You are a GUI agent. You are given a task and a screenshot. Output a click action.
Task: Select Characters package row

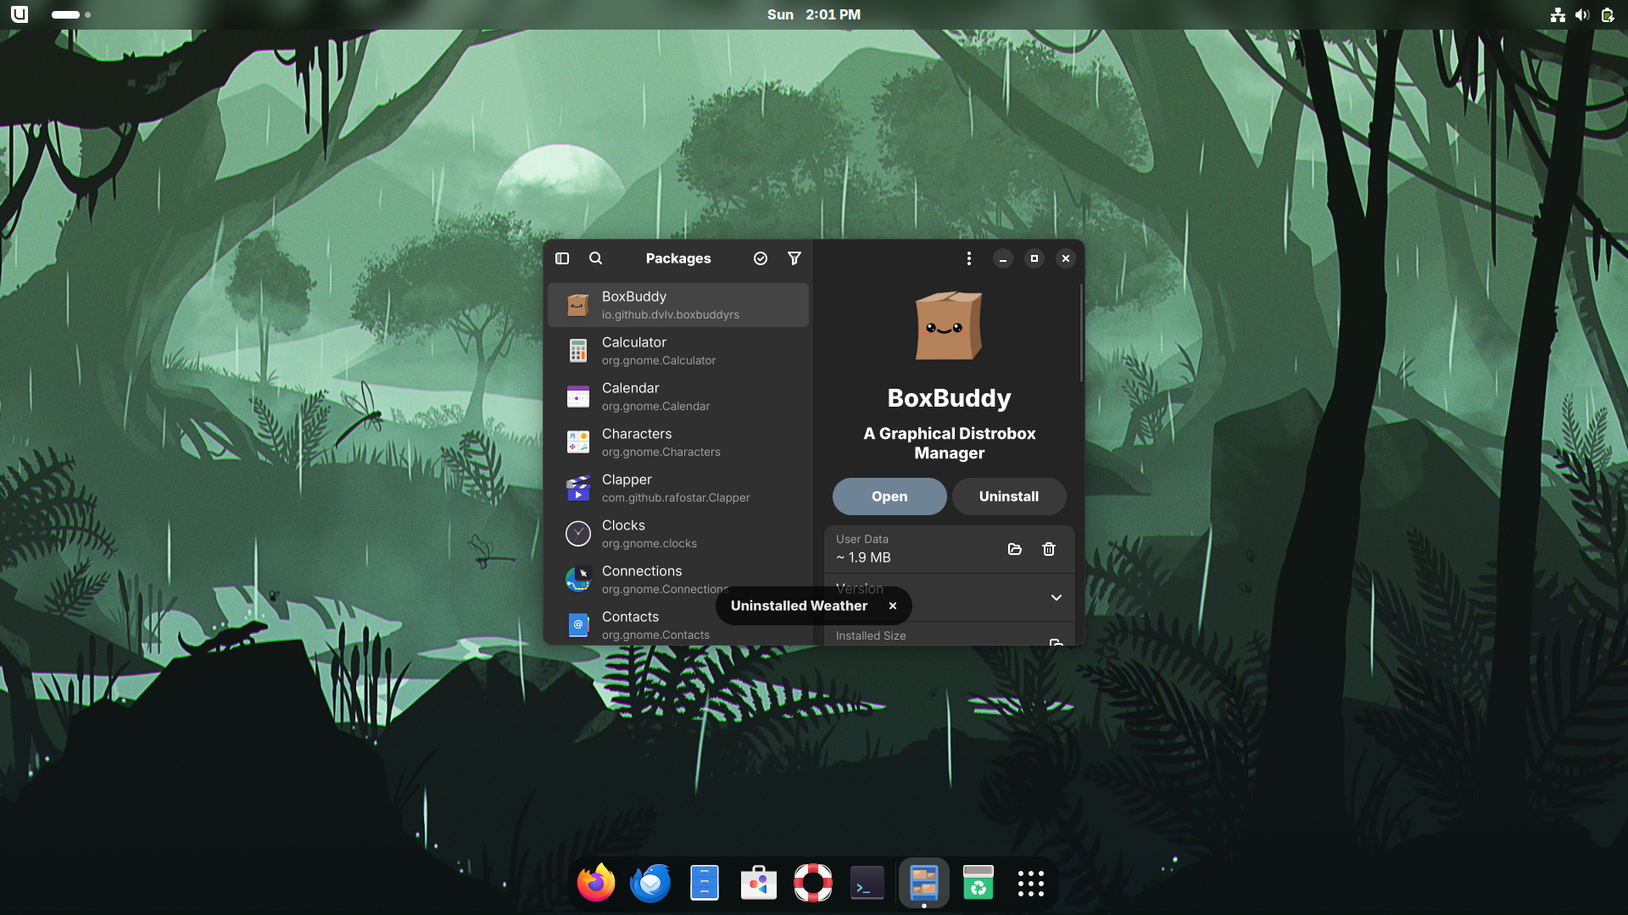click(x=678, y=442)
